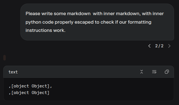
Task: Click the word "check" in the prompt
Action: click(107, 22)
